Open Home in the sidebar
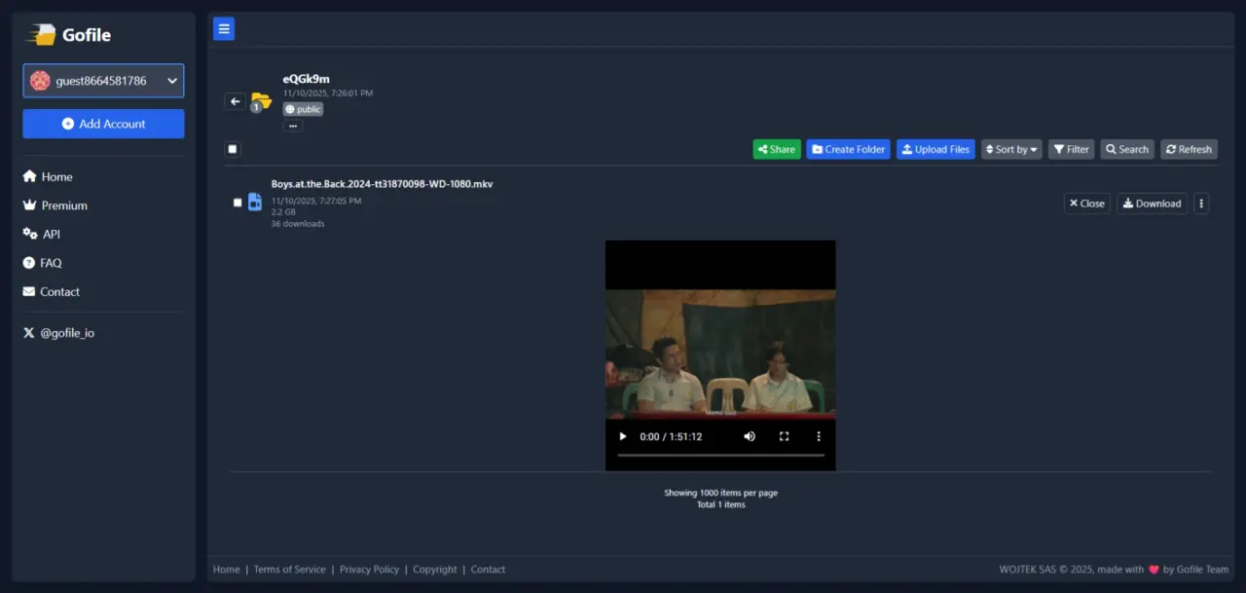Screen dimensions: 1246x593 coord(48,177)
